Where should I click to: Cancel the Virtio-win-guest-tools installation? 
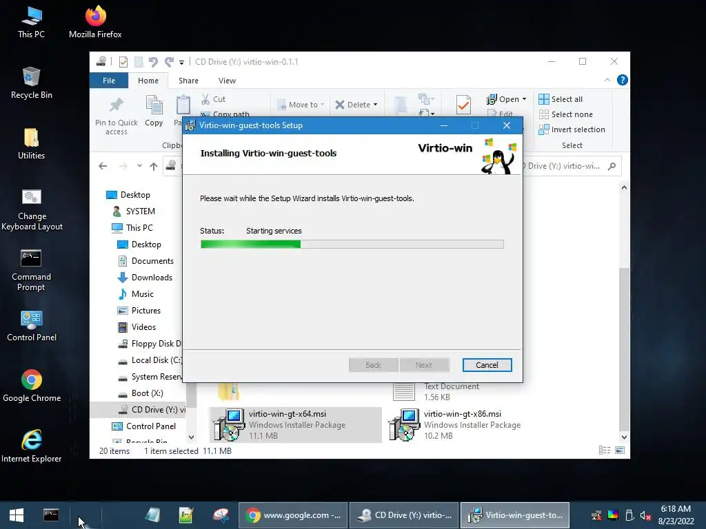487,365
